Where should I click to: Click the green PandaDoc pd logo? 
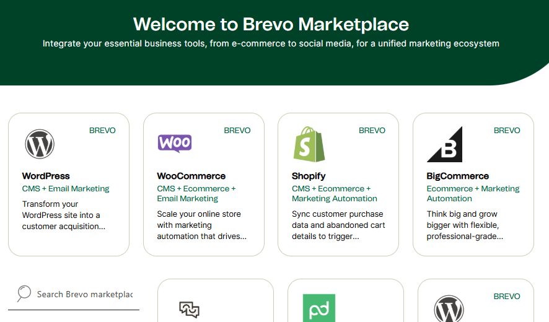click(319, 308)
